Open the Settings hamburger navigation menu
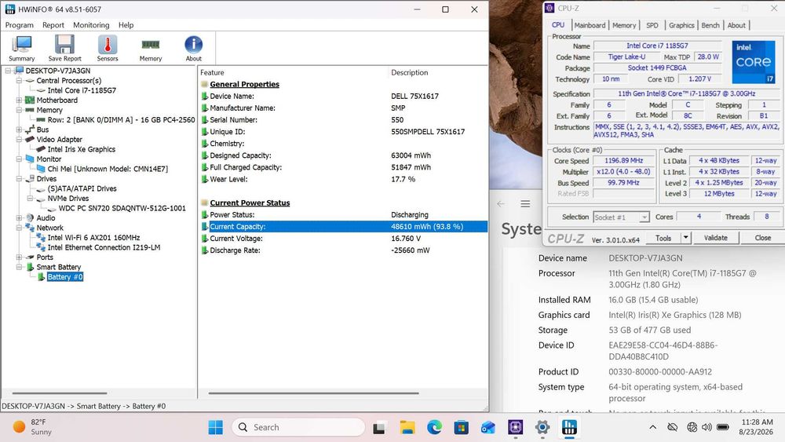 coord(525,204)
